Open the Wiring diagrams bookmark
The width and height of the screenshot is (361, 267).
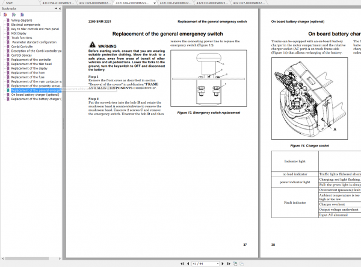point(22,20)
